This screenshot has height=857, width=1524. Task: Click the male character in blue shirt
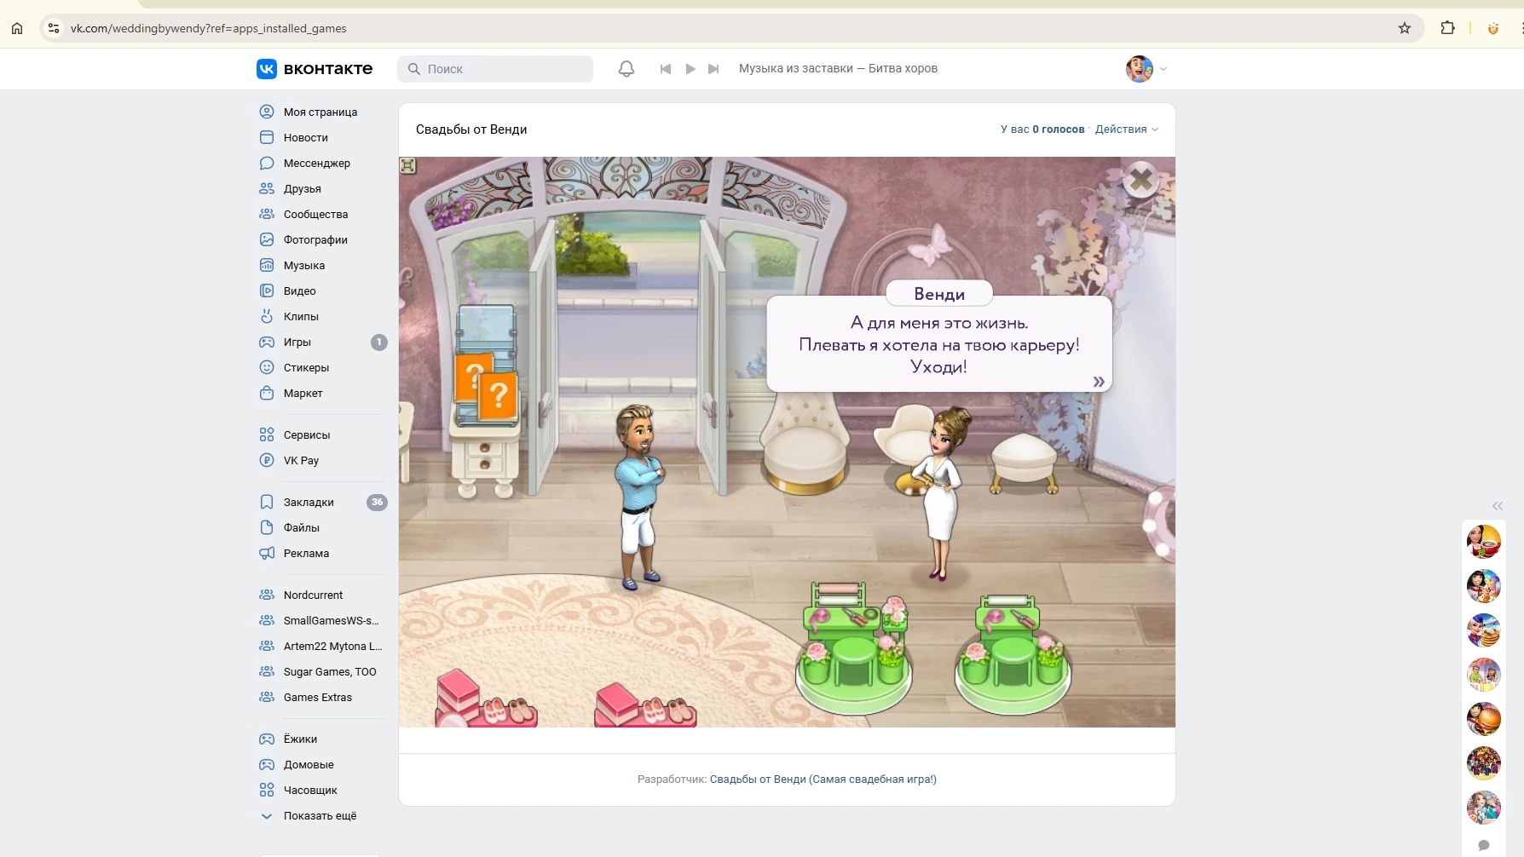click(x=638, y=497)
